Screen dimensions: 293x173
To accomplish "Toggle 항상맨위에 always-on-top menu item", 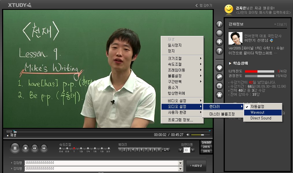I will pyautogui.click(x=176, y=93).
